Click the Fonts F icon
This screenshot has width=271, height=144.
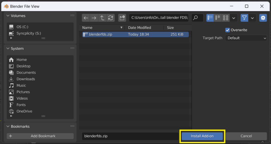tap(11, 105)
